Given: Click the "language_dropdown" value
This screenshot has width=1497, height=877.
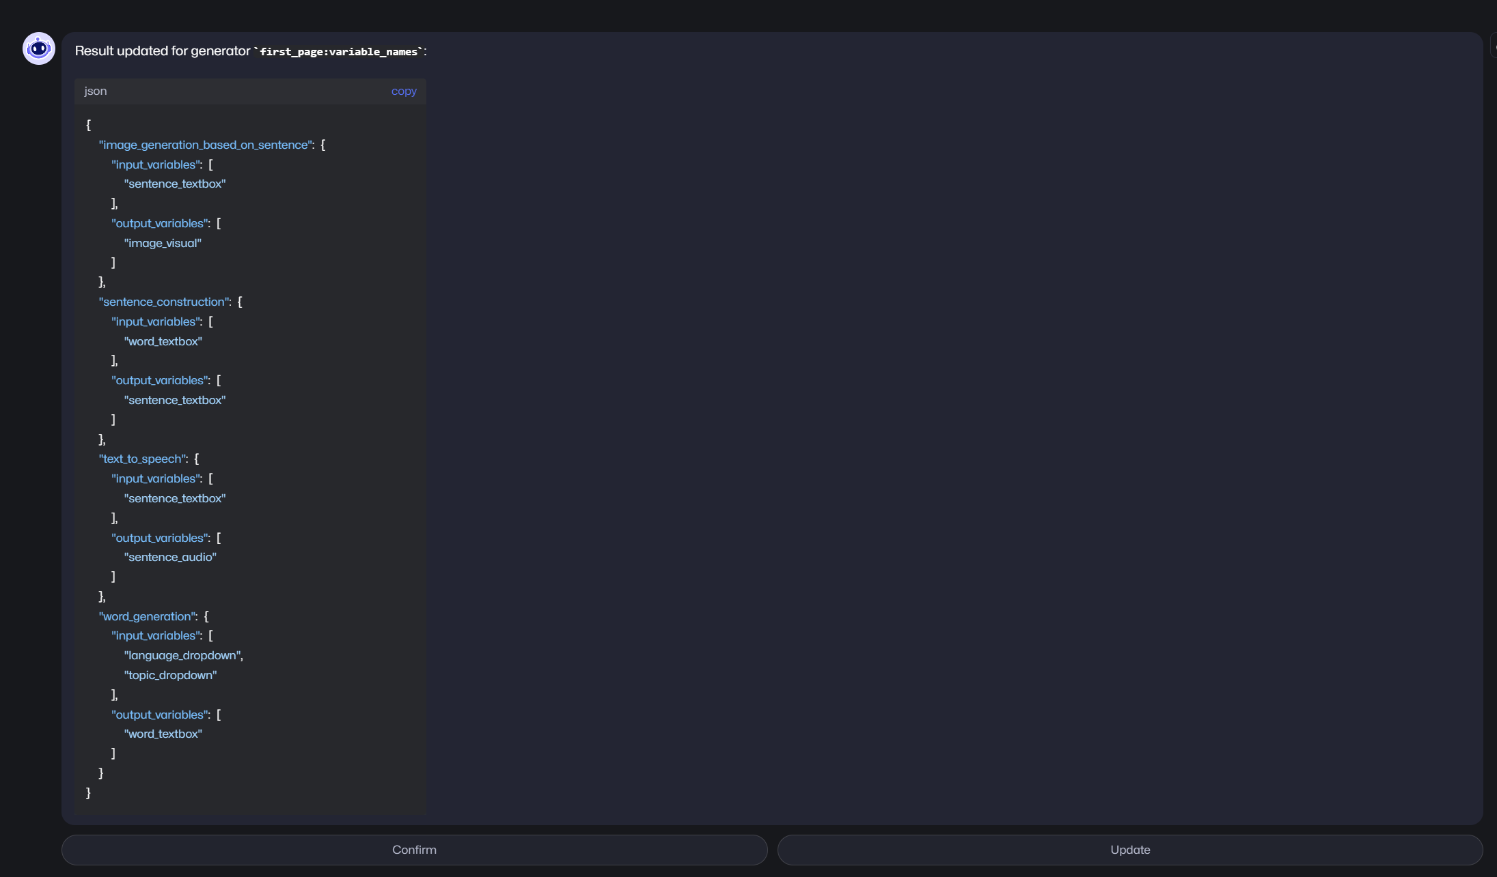Looking at the screenshot, I should (182, 655).
